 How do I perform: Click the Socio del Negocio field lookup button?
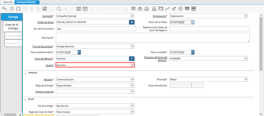click(132, 59)
